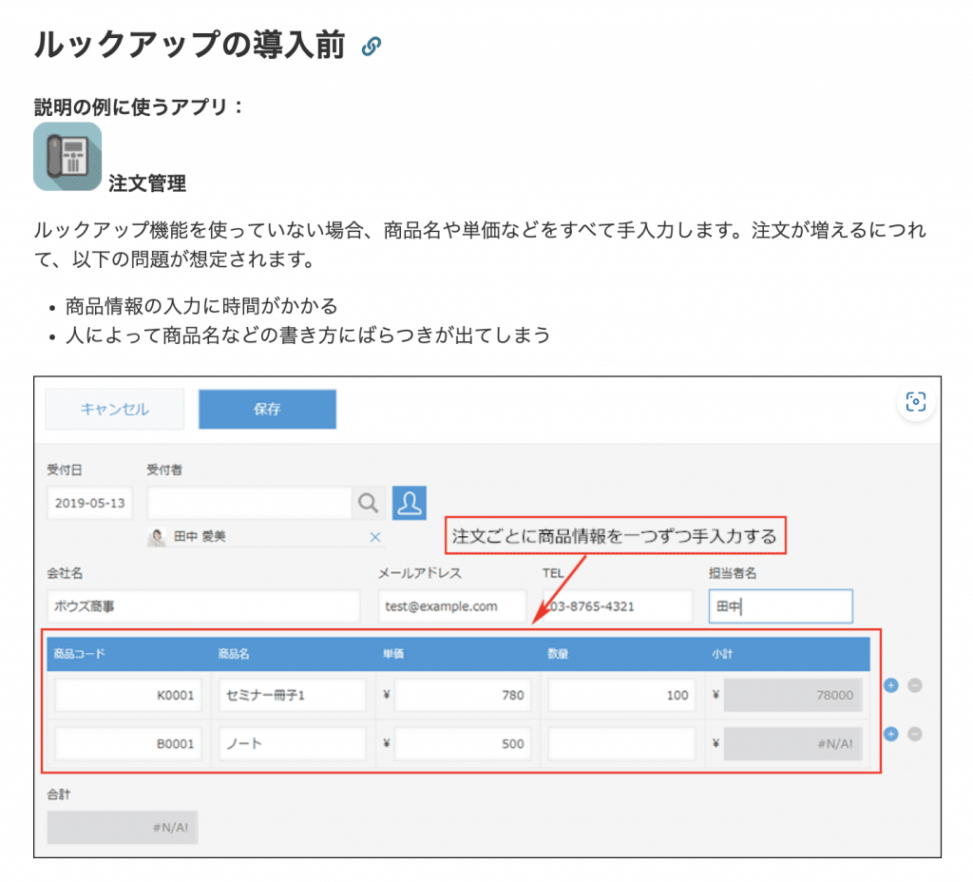Click the focus mode icon at top right
973x882 pixels.
click(x=915, y=402)
